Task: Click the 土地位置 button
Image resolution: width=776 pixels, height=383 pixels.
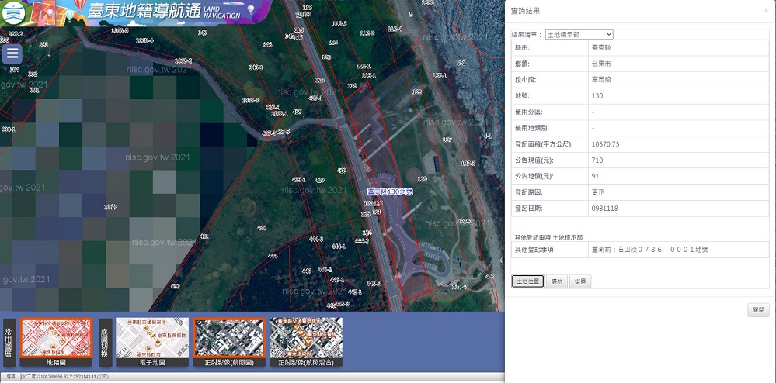Action: coord(527,281)
